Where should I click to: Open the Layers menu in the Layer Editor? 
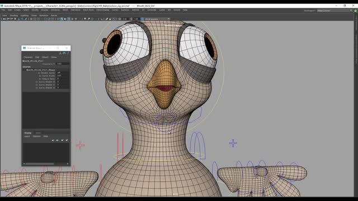(27, 136)
